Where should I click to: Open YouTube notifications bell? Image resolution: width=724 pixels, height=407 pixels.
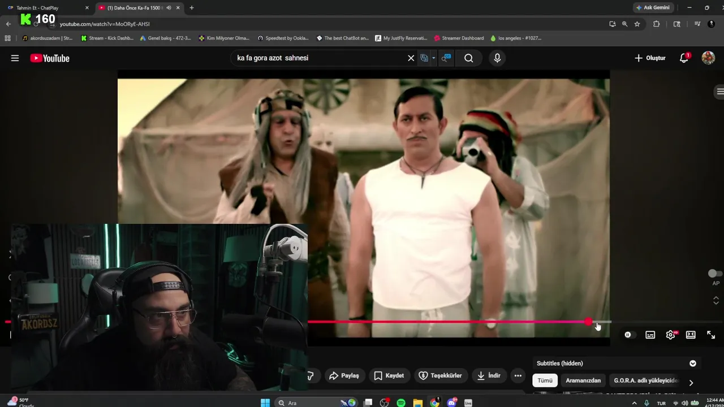click(684, 58)
